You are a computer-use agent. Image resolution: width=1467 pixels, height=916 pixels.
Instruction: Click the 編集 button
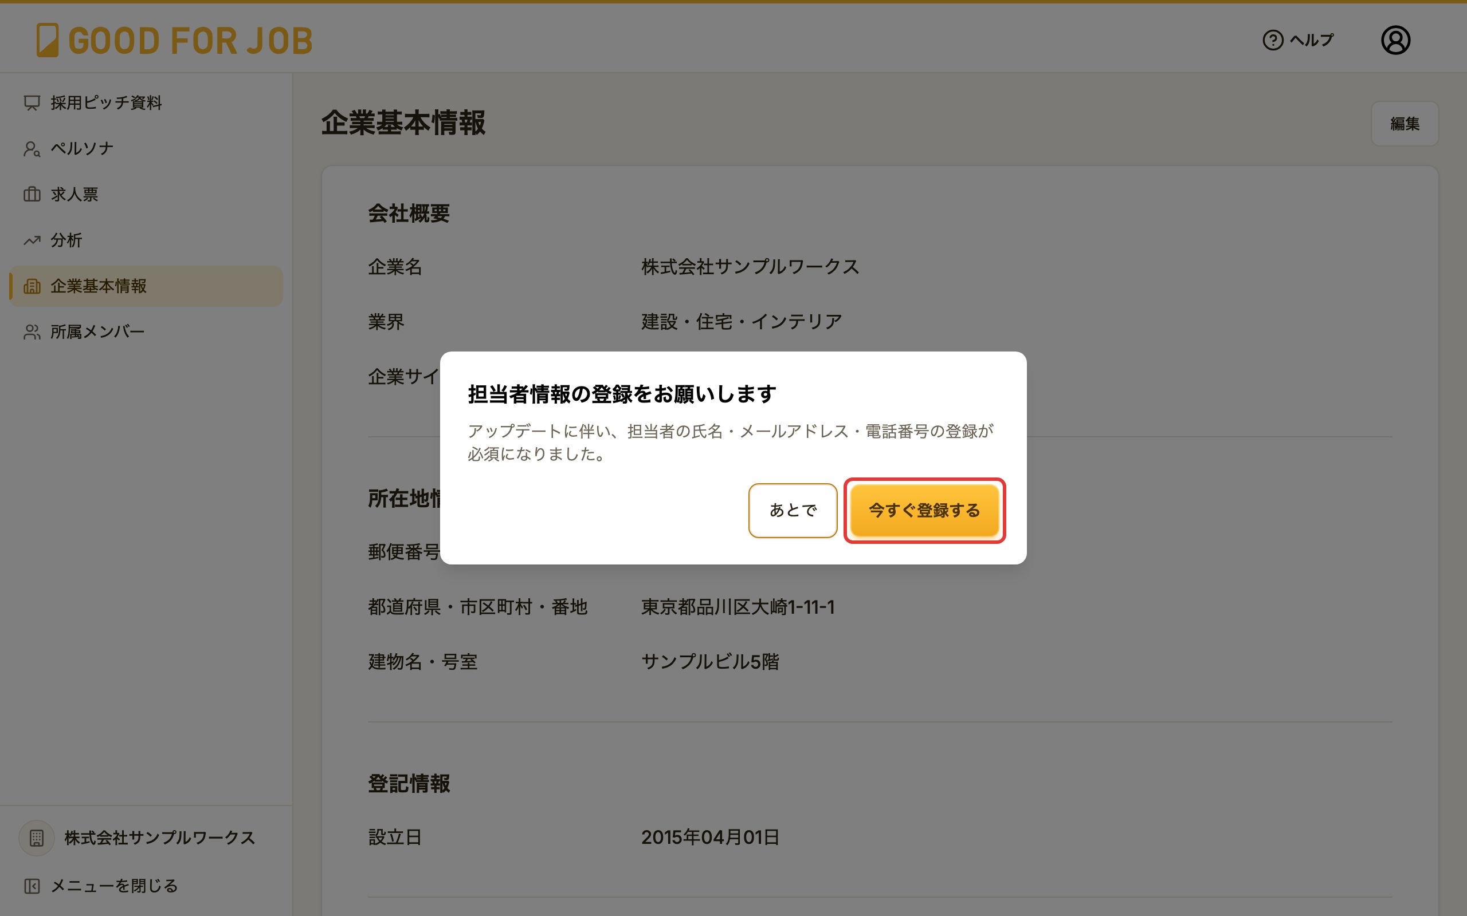click(1405, 124)
